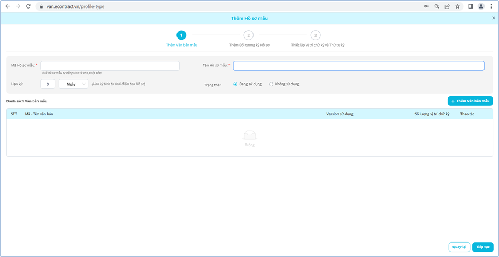Toggle the browser side panel icon
The height and width of the screenshot is (257, 499).
click(471, 6)
